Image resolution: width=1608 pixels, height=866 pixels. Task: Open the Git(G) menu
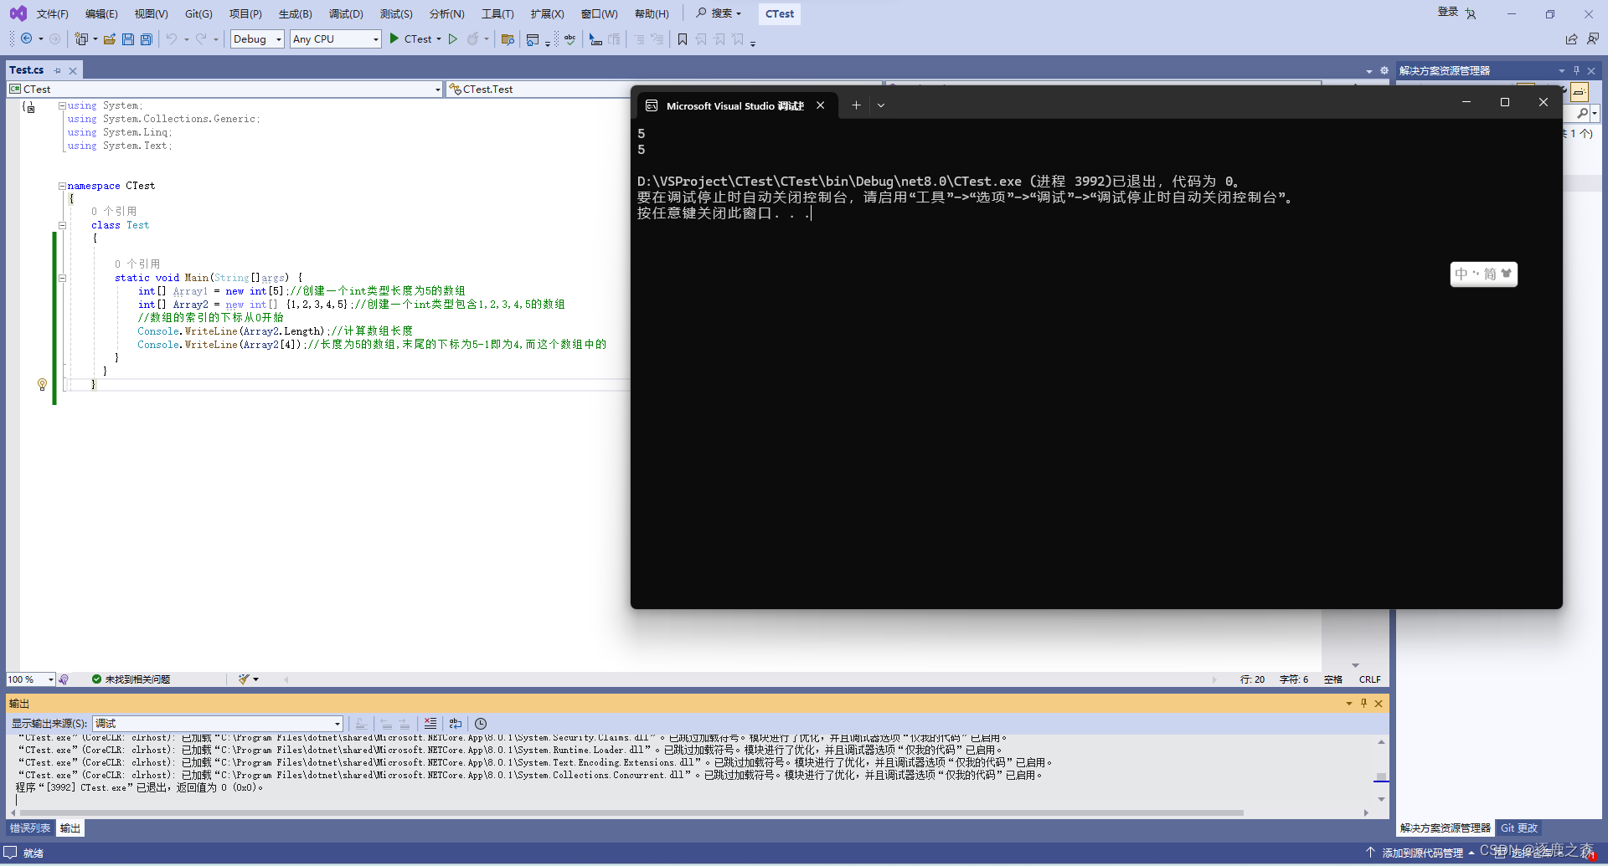point(198,13)
